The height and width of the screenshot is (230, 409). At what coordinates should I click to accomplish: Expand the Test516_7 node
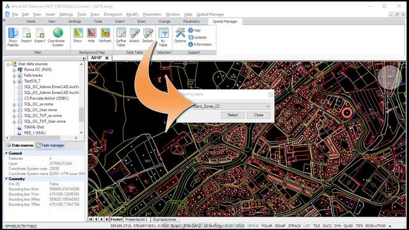[14, 81]
